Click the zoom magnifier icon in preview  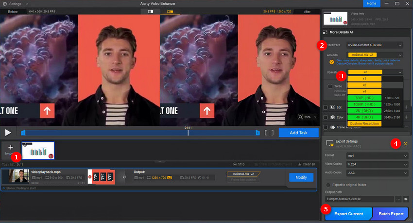click(302, 117)
